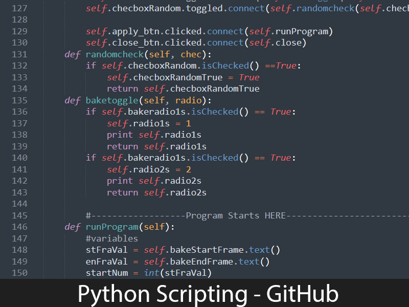Click the int keyword on line 150
This screenshot has width=409, height=307.
[x=151, y=273]
